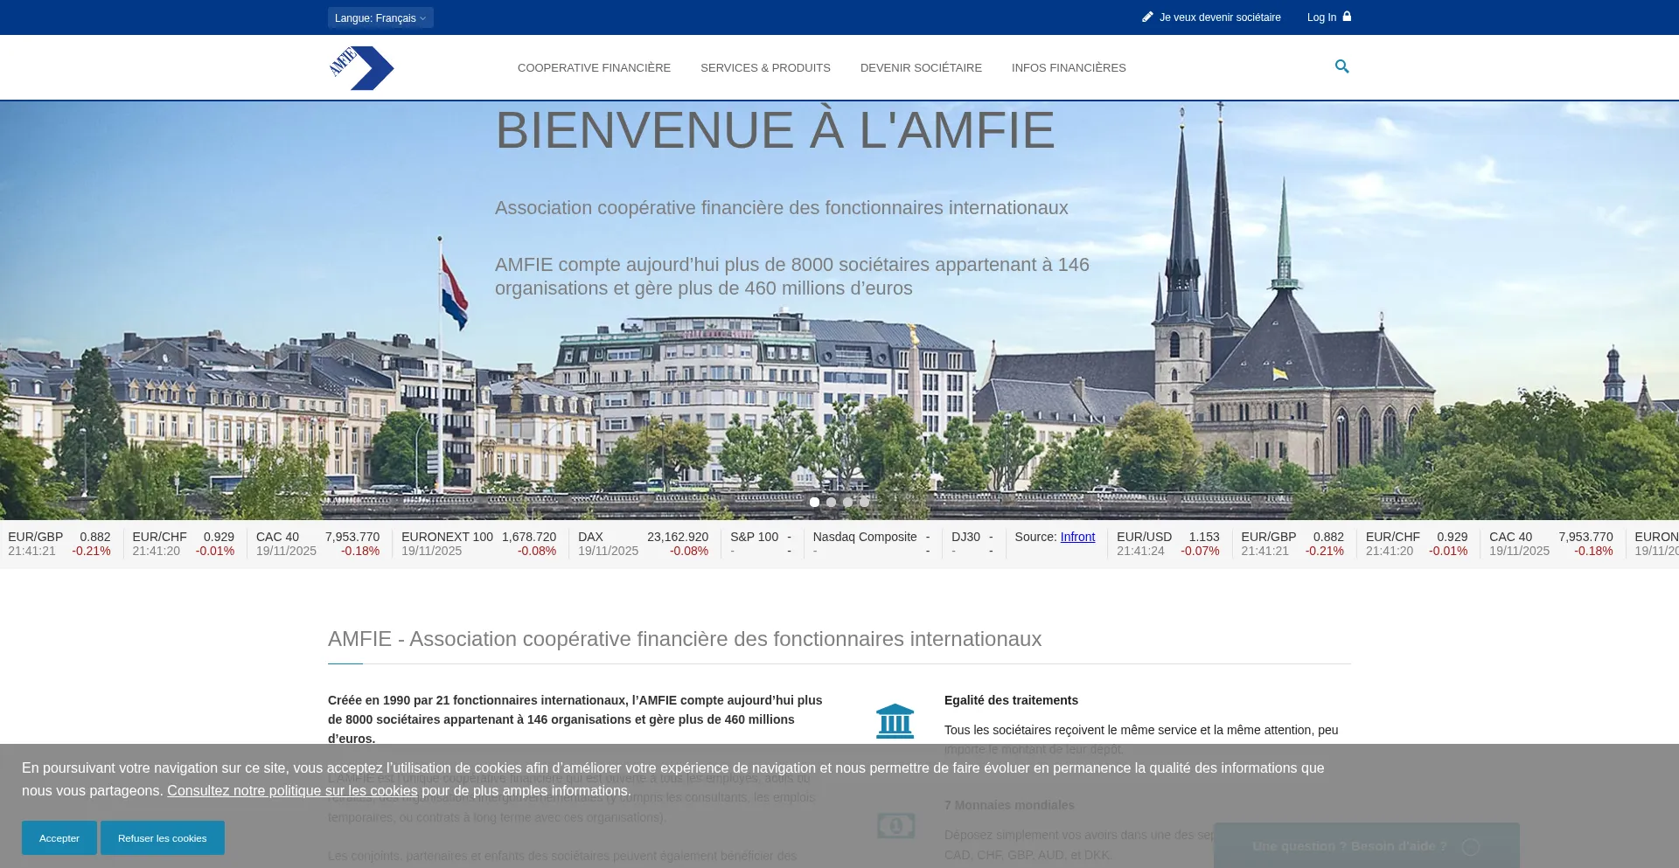Open the 'Devenir Sociétaire' menu item
Screen dimensions: 1679x868
click(921, 67)
